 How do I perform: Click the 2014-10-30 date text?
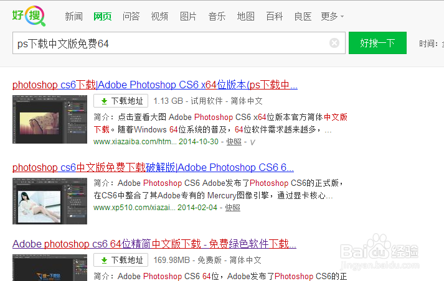(x=199, y=142)
